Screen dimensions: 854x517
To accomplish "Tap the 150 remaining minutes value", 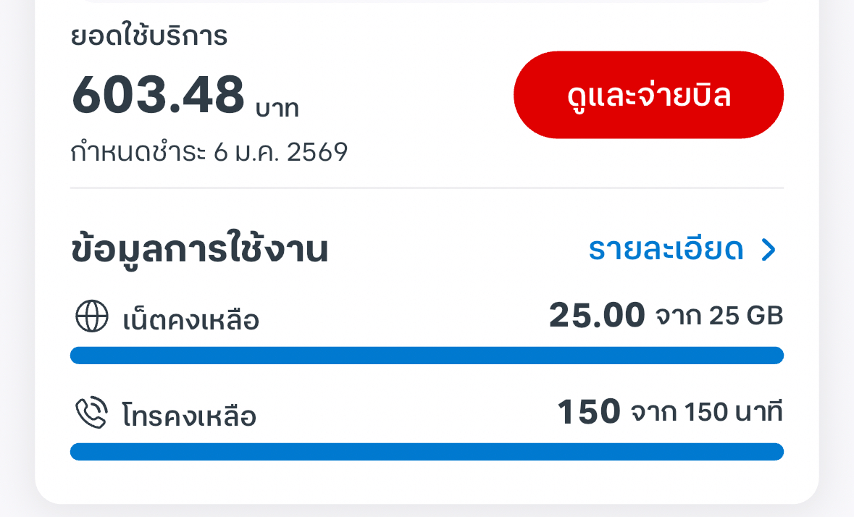I will point(589,413).
